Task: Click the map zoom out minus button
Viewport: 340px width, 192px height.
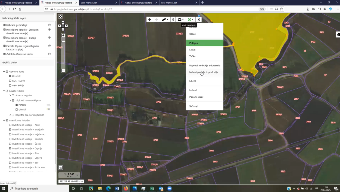Action: pos(63,71)
